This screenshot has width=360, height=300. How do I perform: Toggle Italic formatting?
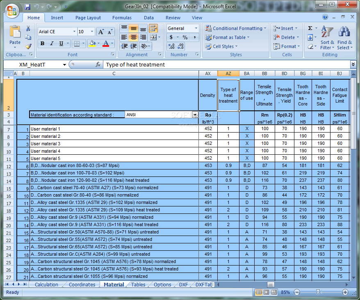pos(52,43)
